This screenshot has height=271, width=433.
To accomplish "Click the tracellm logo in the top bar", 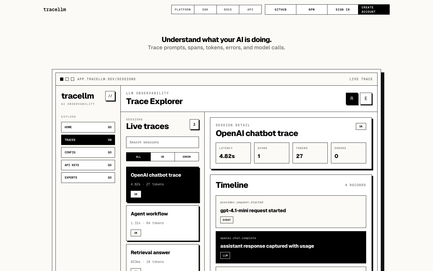I will point(55,9).
